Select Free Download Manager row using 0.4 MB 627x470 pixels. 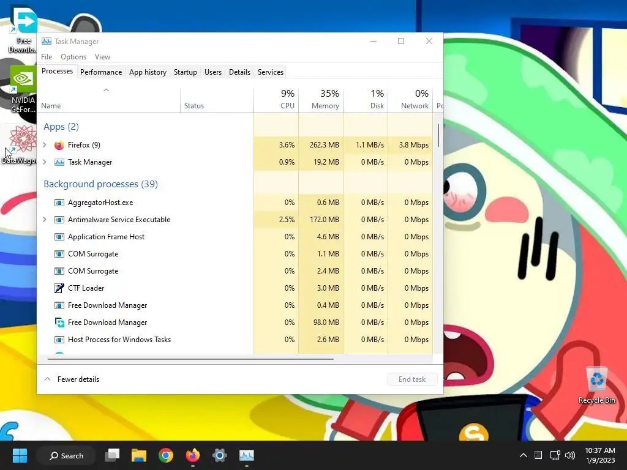click(235, 305)
